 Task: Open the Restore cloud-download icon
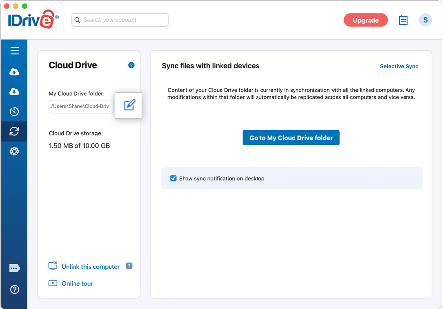pos(14,92)
